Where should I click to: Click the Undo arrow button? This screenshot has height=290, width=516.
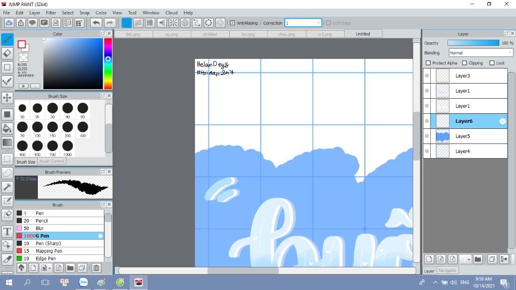tap(96, 23)
